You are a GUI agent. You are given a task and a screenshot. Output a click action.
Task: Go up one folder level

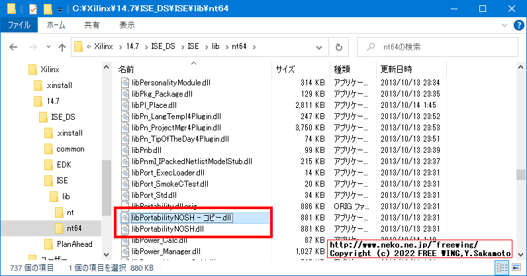click(62, 47)
